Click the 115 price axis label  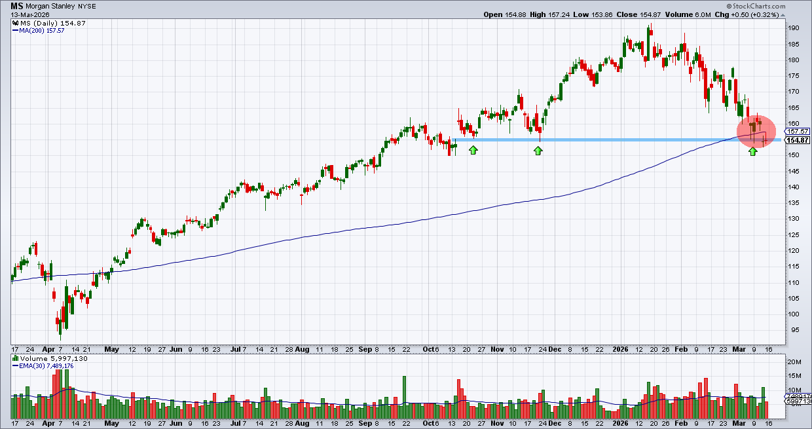coord(793,267)
